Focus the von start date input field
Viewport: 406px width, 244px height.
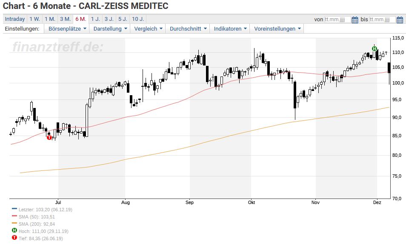[337, 20]
